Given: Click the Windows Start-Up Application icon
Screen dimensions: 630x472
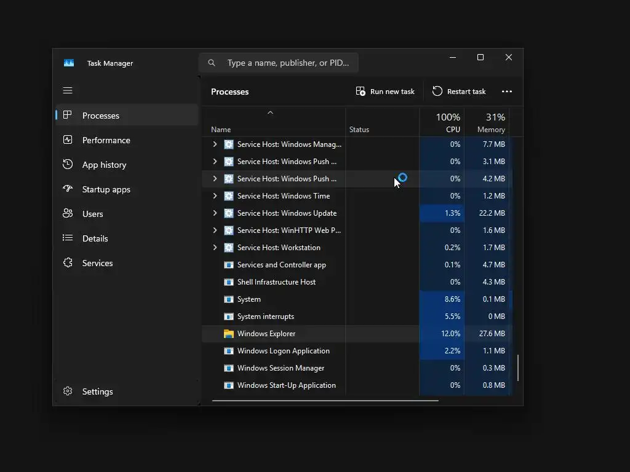Looking at the screenshot, I should coord(229,385).
